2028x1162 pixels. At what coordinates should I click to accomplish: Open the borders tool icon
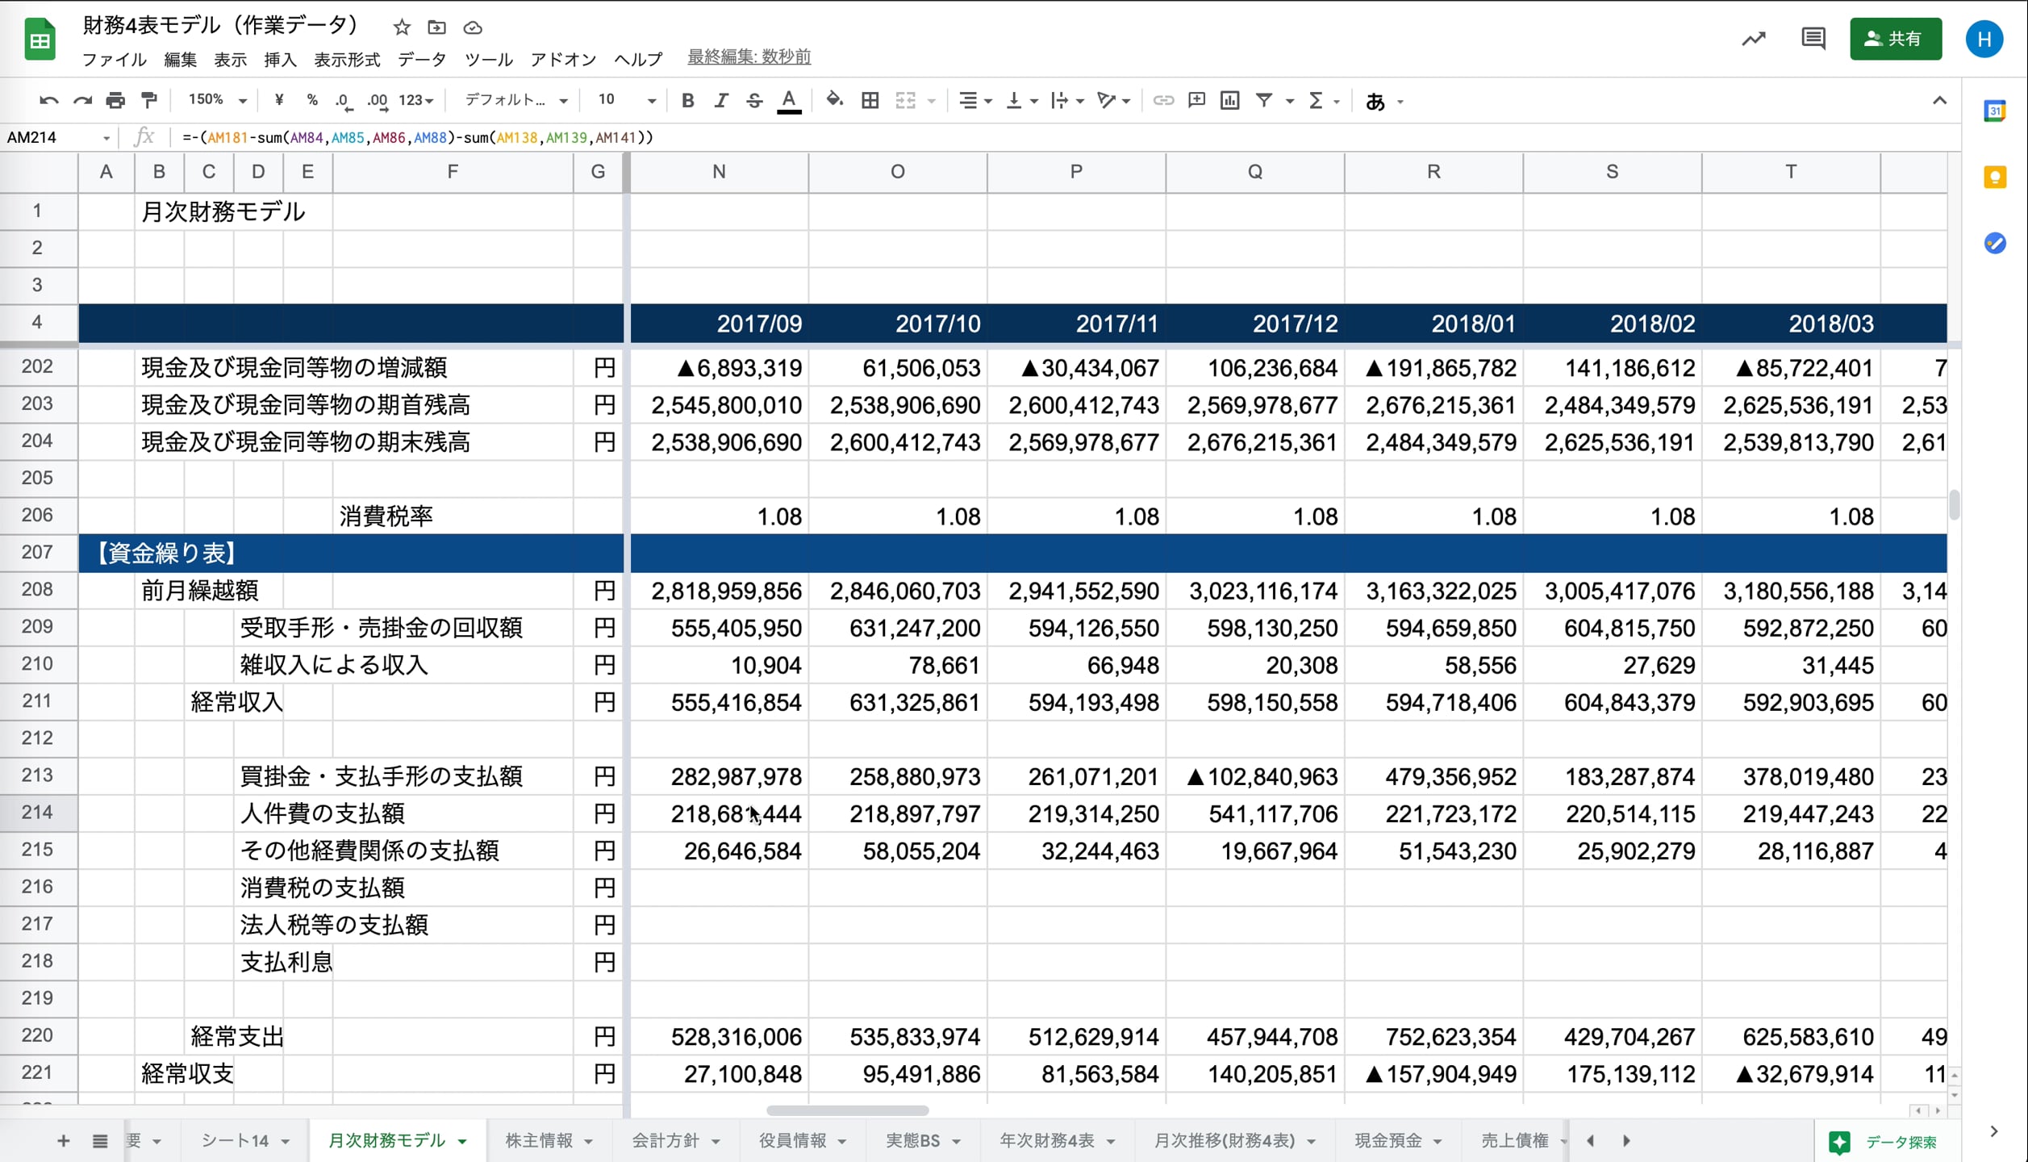(870, 101)
